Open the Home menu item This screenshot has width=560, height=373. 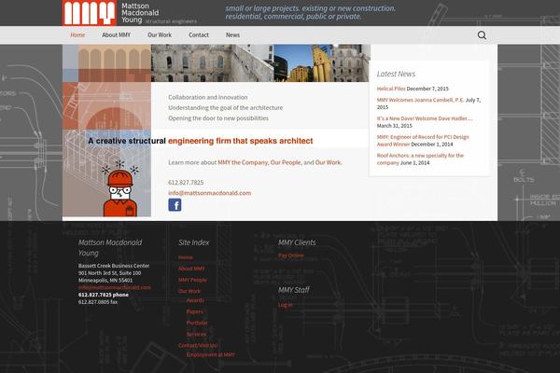click(77, 35)
